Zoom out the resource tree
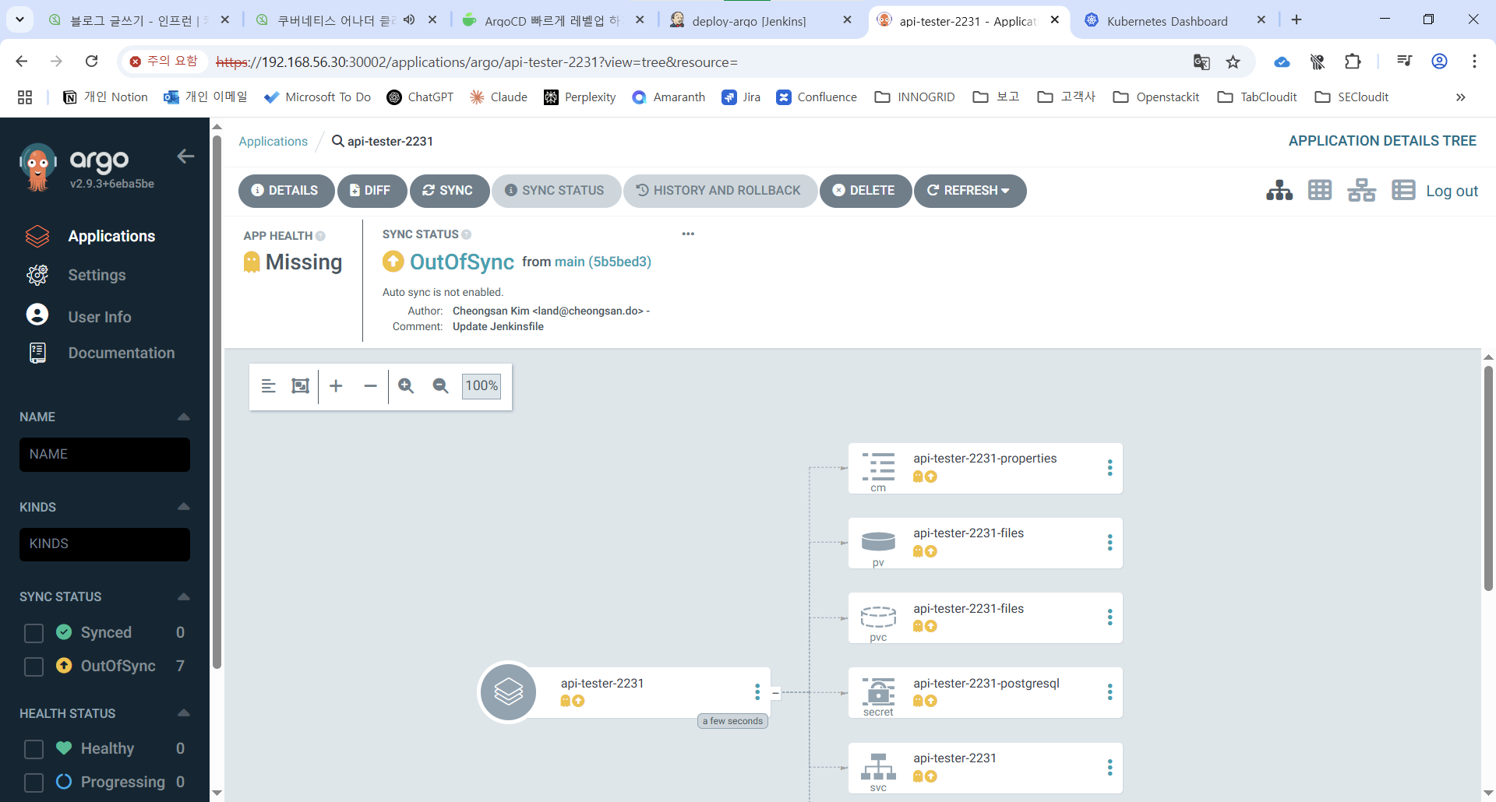This screenshot has width=1496, height=802. click(x=440, y=385)
